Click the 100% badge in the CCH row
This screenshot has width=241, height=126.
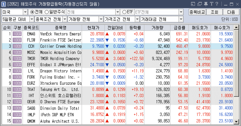[x=17, y=46]
